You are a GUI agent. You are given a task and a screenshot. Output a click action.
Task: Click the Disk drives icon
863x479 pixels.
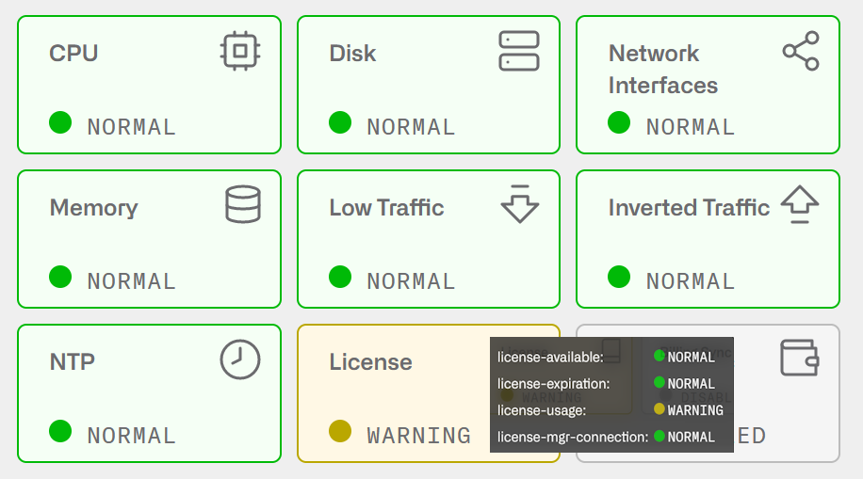[519, 51]
